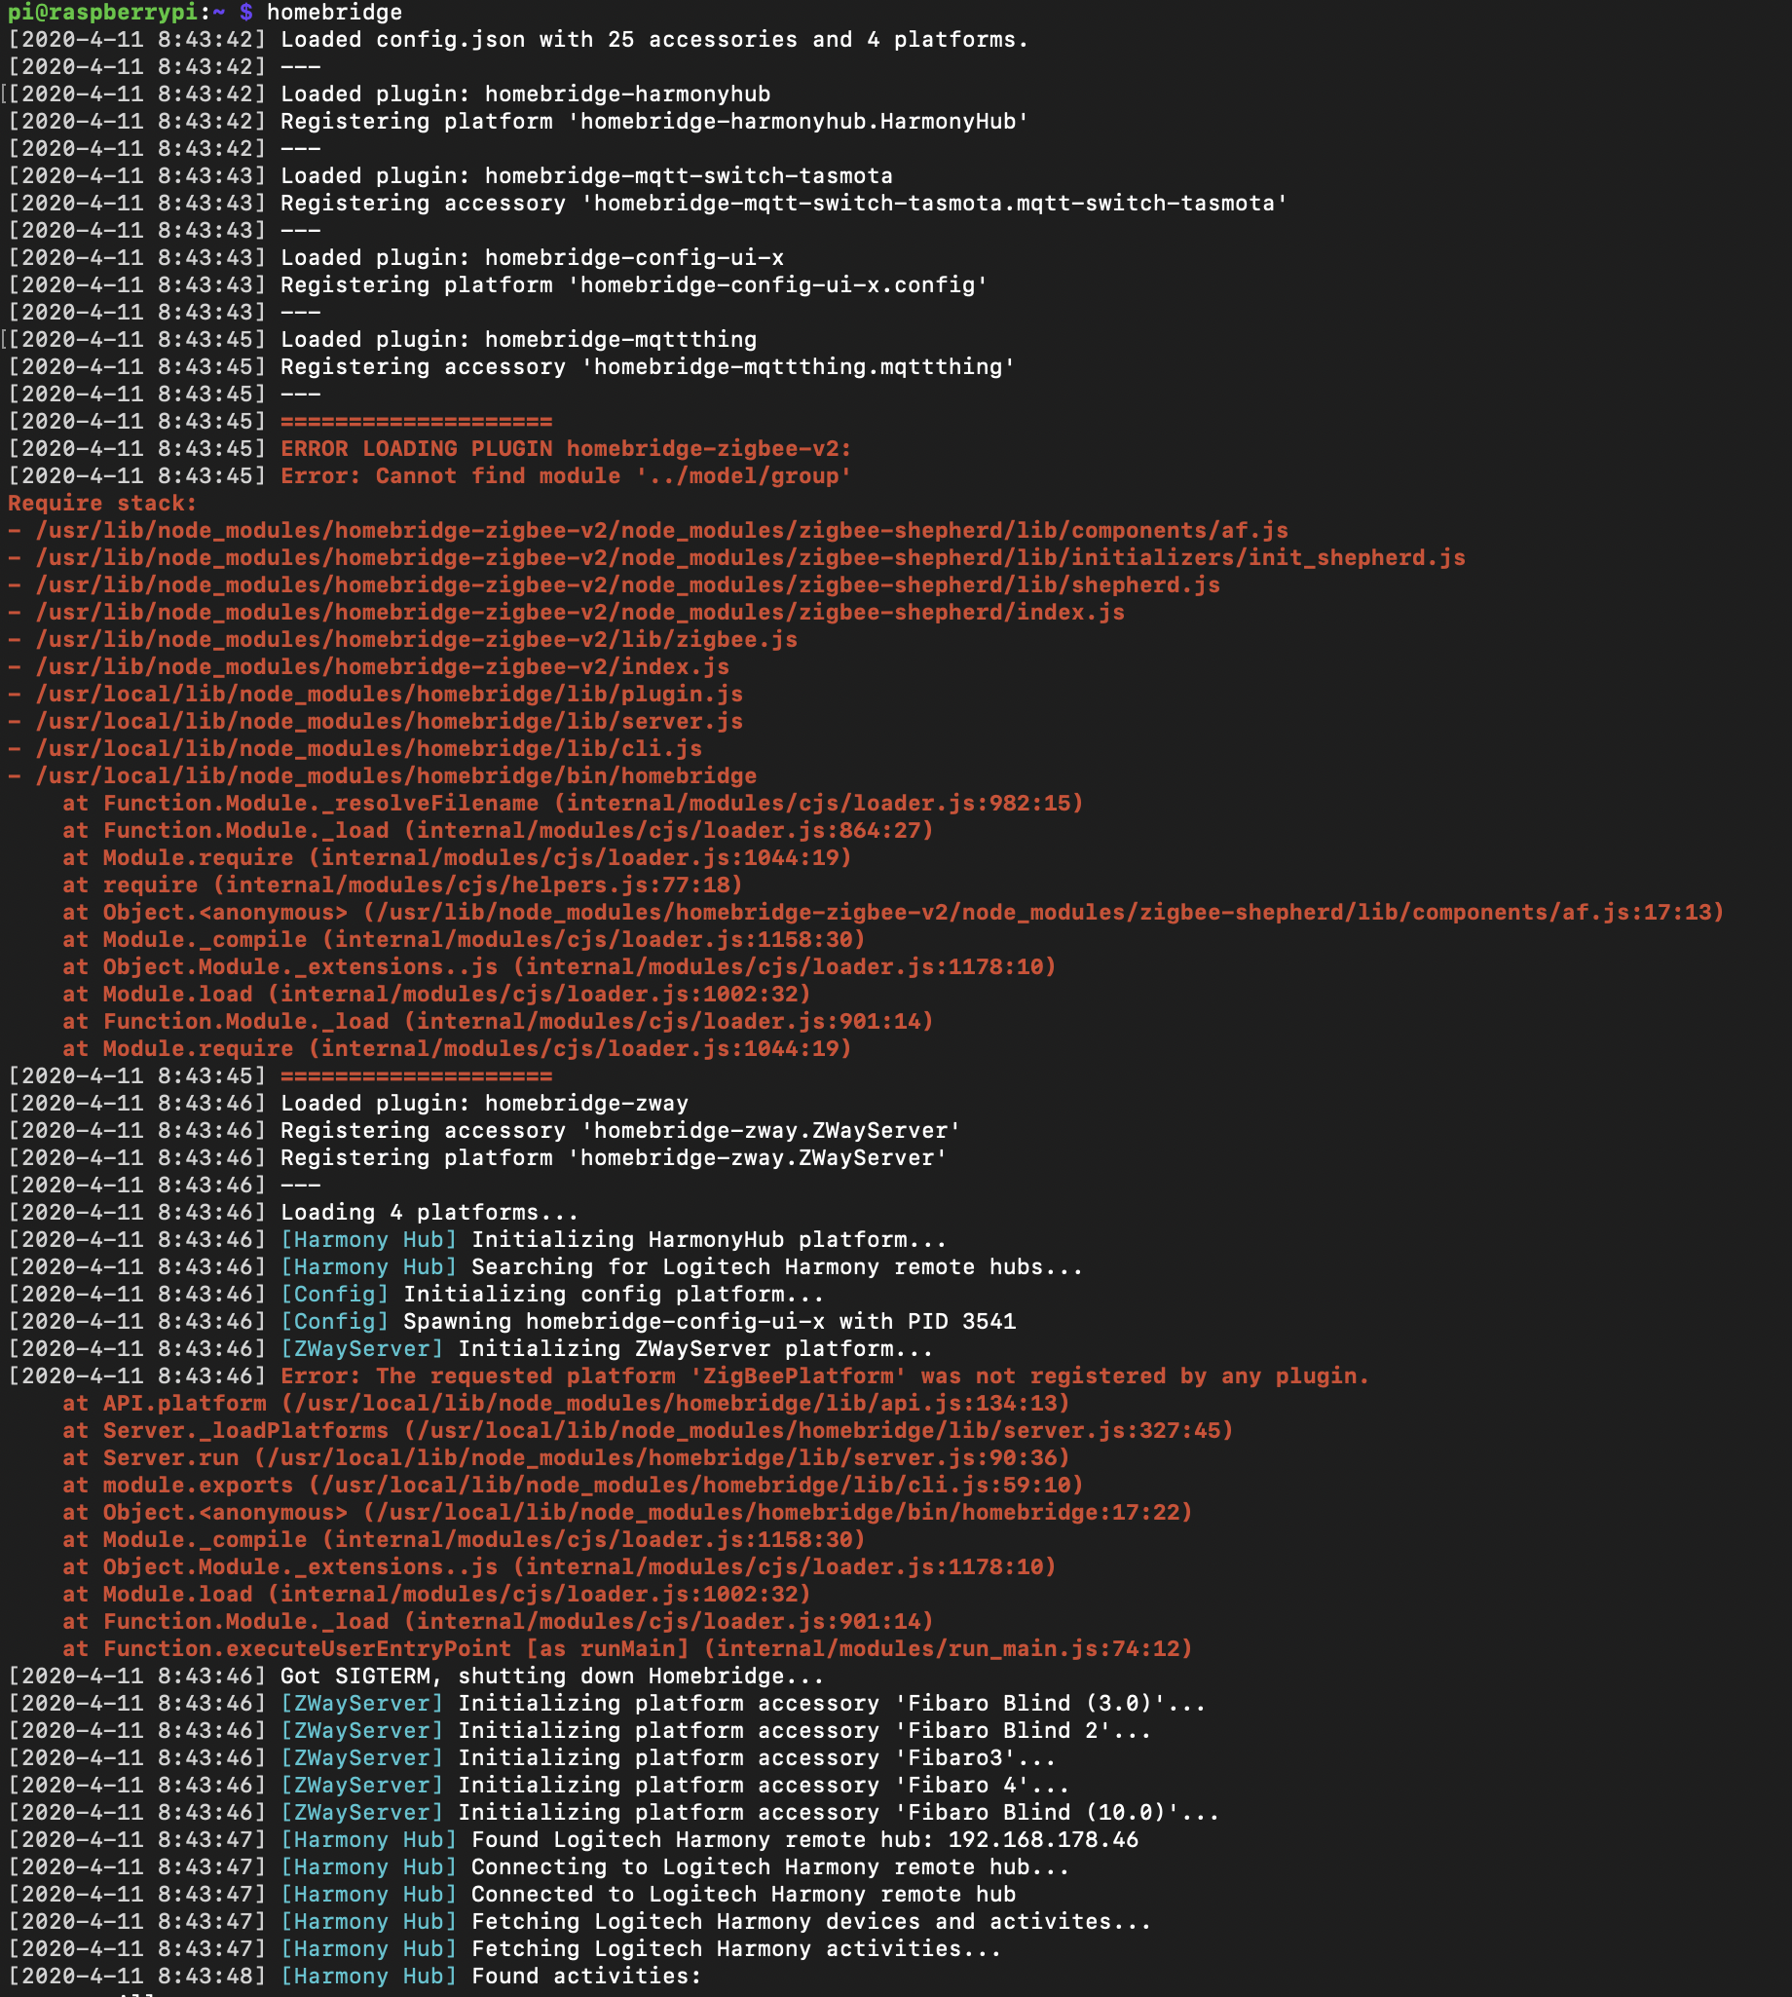Viewport: 1792px width, 1997px height.
Task: Click the 'ERROR LOADING PLUGIN homebridge-zigbee-v2' line
Action: tap(565, 449)
